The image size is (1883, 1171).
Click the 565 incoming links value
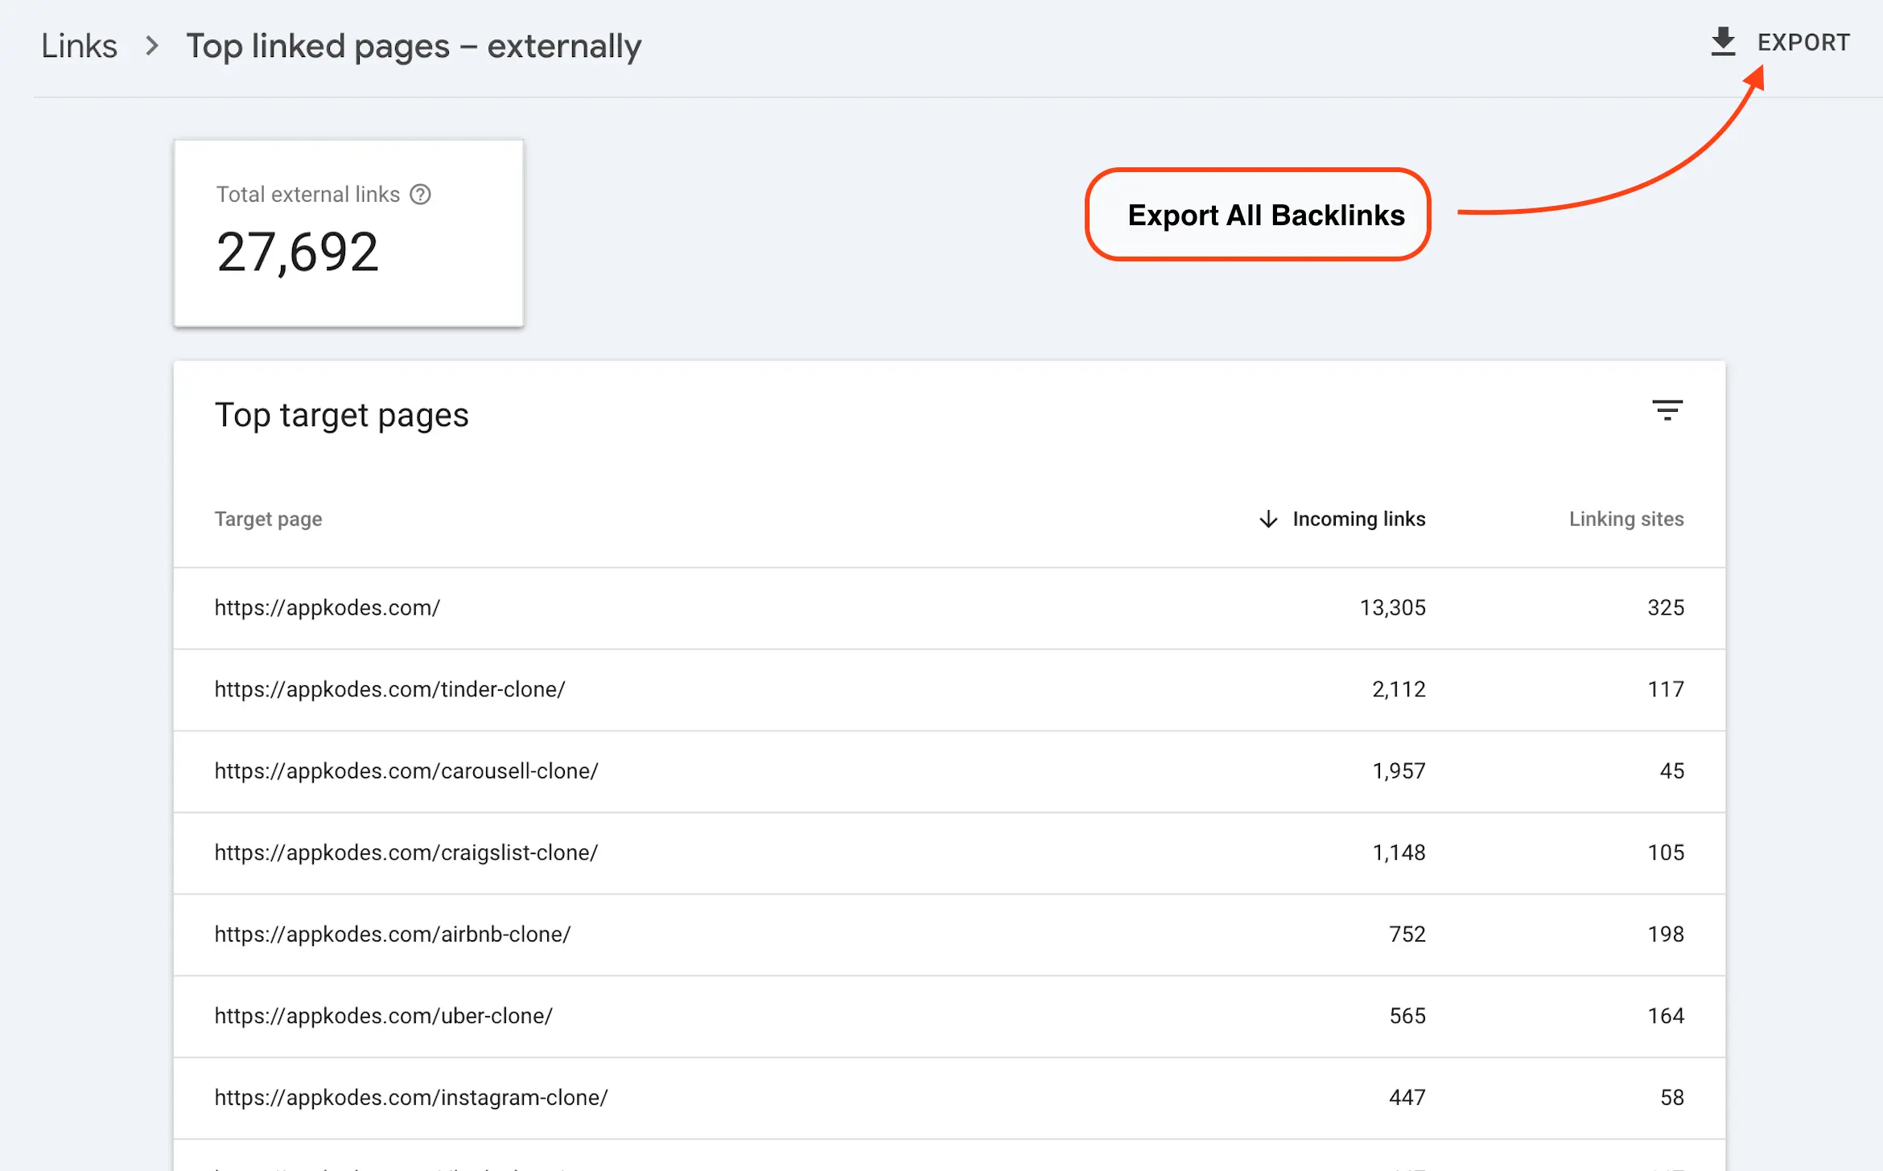click(x=1407, y=1017)
